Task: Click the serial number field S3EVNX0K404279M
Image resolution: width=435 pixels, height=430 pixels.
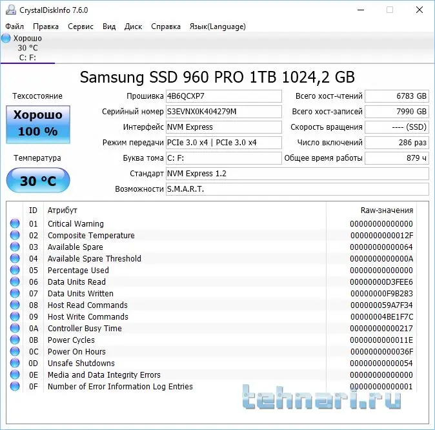Action: pyautogui.click(x=223, y=112)
